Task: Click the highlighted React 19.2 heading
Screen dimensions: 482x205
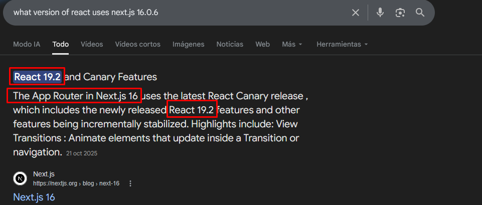Action: click(38, 77)
